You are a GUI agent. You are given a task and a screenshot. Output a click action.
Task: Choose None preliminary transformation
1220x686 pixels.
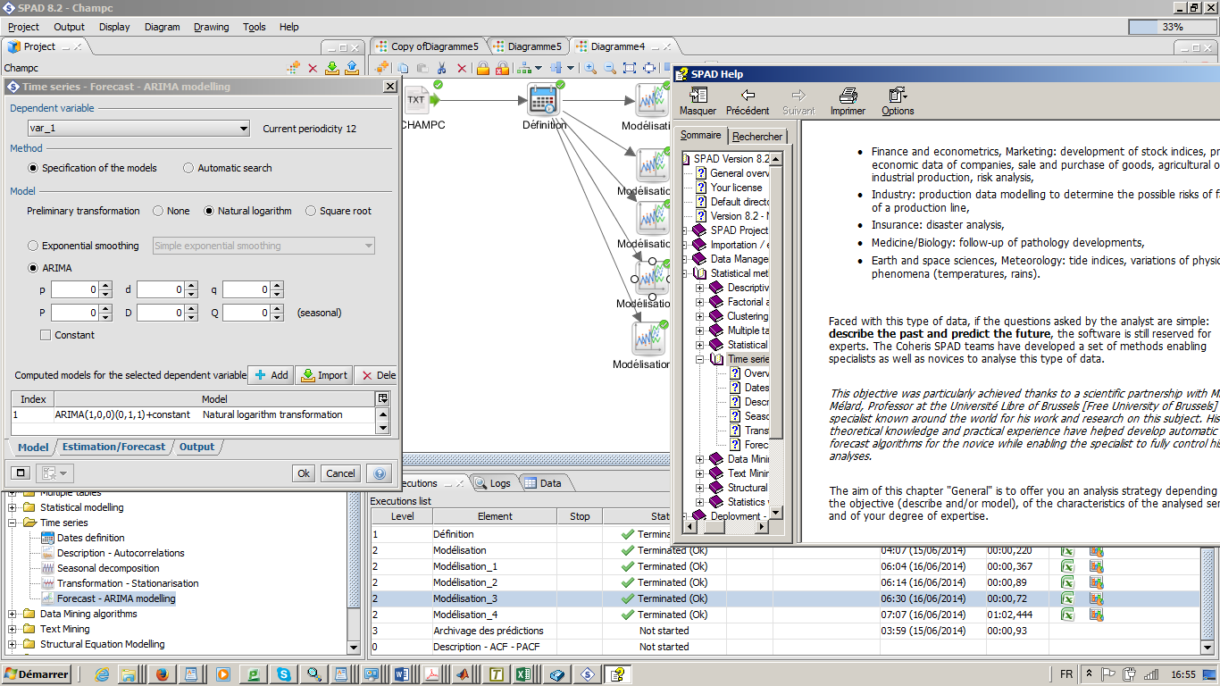(158, 212)
